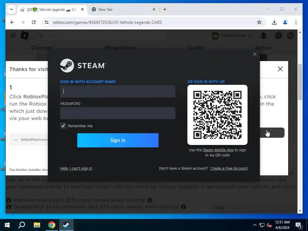
Task: Click the roblox.com address bar URL
Action: pos(107,22)
